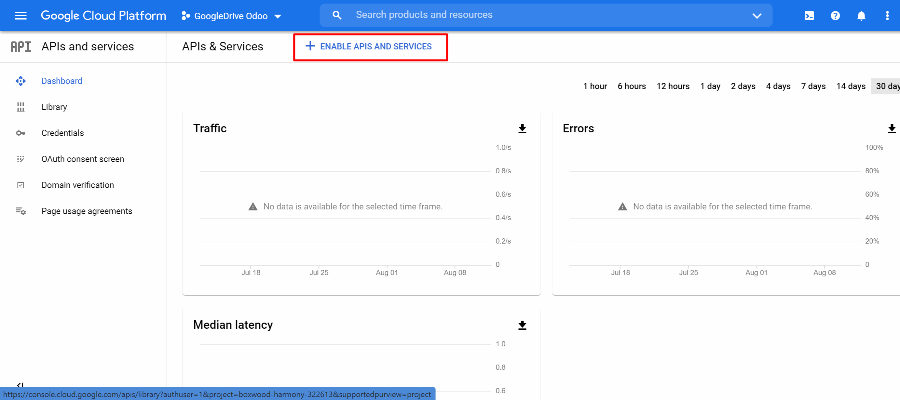Select the 7 days time range
Image resolution: width=900 pixels, height=400 pixels.
tap(813, 86)
